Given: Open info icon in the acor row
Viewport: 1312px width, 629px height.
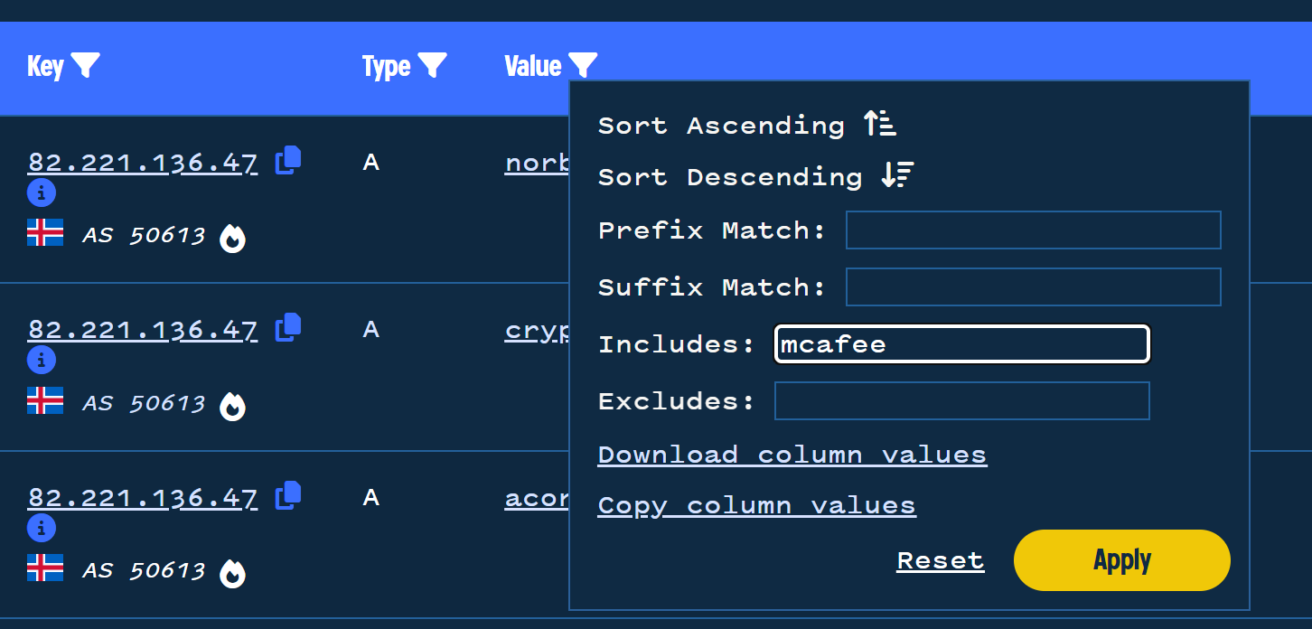Looking at the screenshot, I should (42, 528).
